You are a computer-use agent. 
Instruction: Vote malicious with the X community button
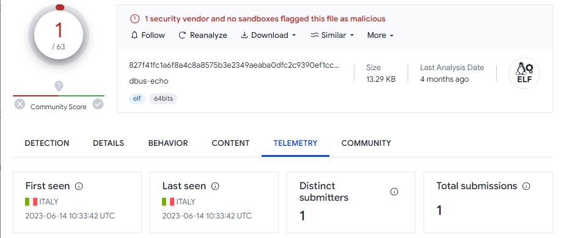[x=20, y=104]
